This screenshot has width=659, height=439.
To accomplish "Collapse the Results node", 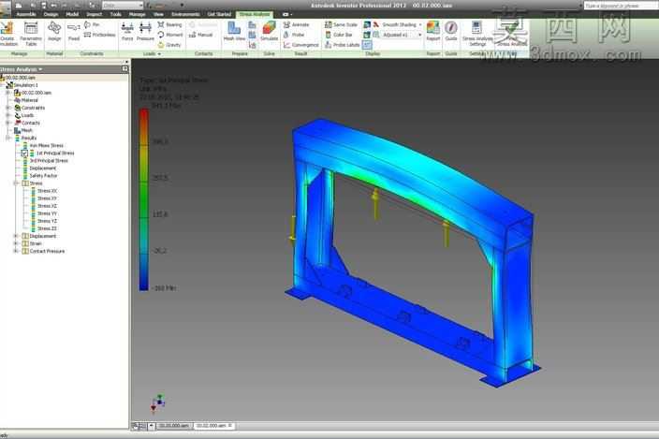I will coord(8,139).
